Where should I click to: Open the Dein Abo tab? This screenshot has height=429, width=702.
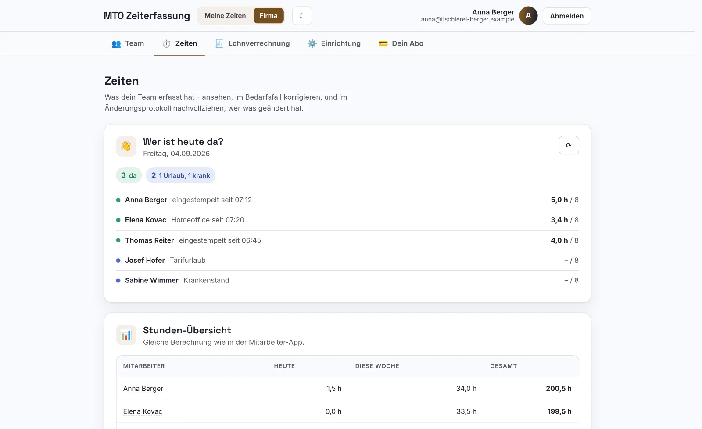[x=401, y=43]
